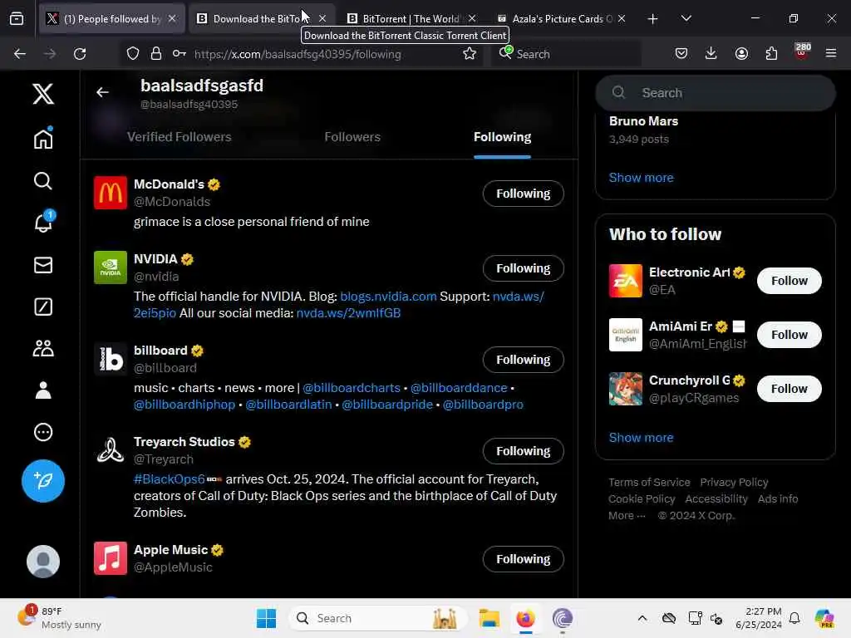Open Grok slash icon in sidebar
This screenshot has height=638, width=851.
[x=43, y=307]
